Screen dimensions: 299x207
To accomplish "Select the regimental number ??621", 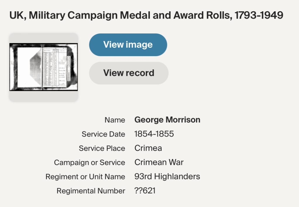I will 145,191.
